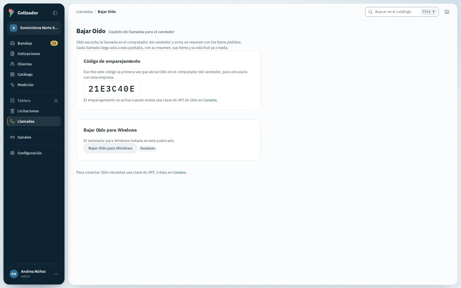The width and height of the screenshot is (461, 288).
Task: Click the Pendiente status badge
Action: click(148, 149)
